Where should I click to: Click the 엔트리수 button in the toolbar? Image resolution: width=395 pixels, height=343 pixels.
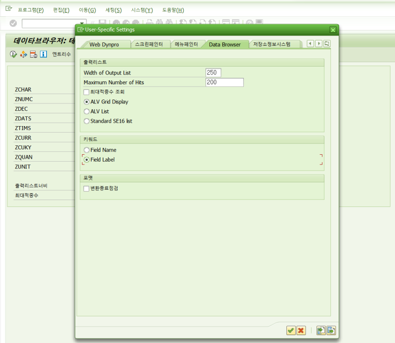coord(61,54)
